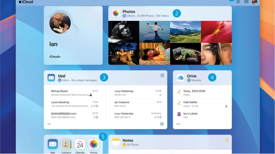Click the shared person icon on Cafe leaflet
The image size is (275, 154).
click(226, 106)
